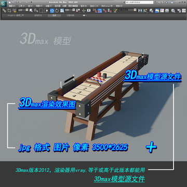Image resolution: width=187 pixels, height=187 pixels.
Task: Open the selection filter dropdown
Action: point(23,10)
